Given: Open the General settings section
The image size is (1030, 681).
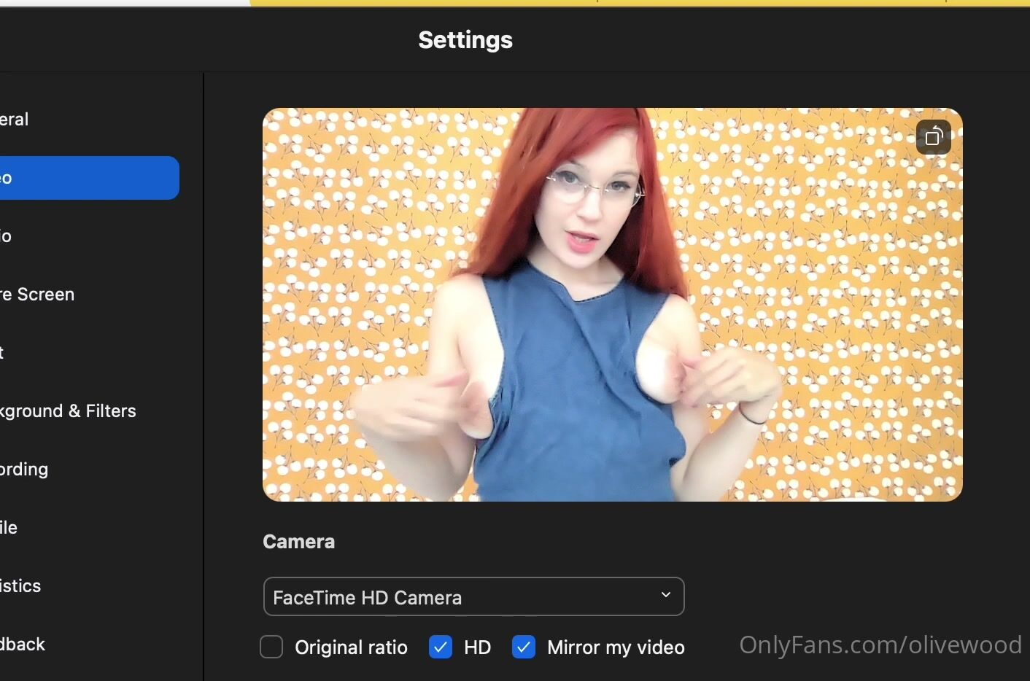Looking at the screenshot, I should (x=15, y=120).
